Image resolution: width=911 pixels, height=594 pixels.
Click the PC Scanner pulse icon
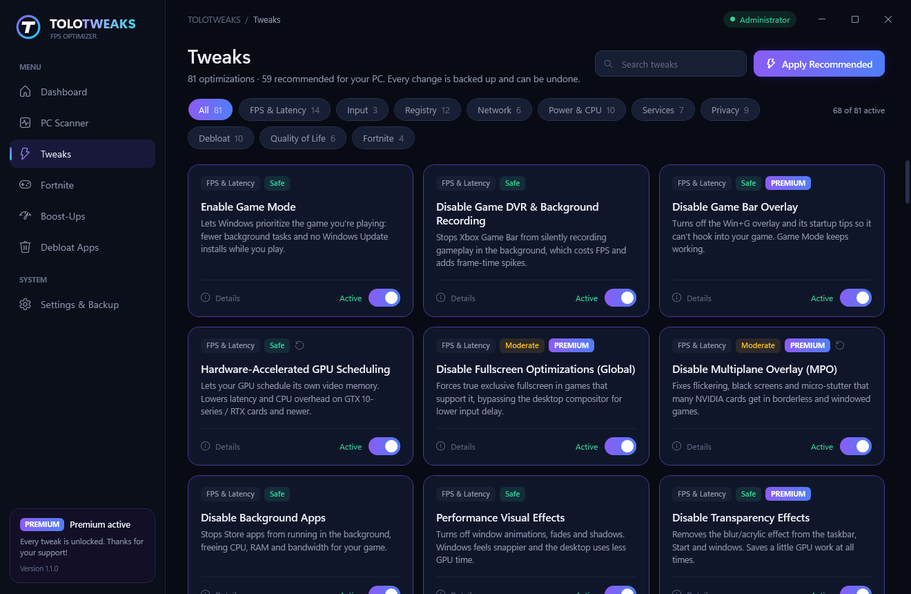pos(26,123)
